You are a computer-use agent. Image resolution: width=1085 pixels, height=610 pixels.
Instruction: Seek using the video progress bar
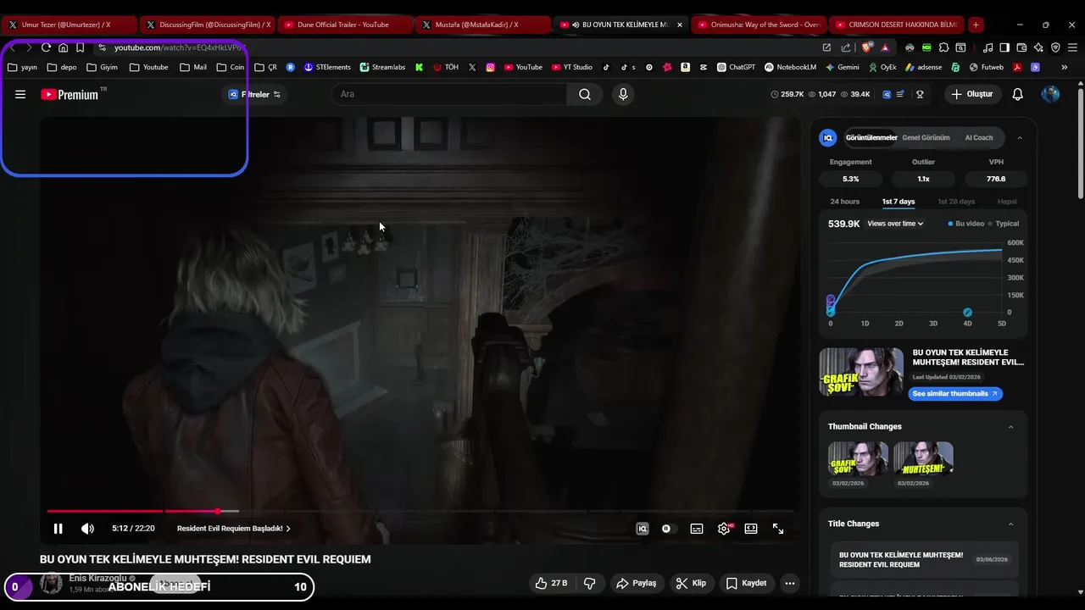(420, 511)
